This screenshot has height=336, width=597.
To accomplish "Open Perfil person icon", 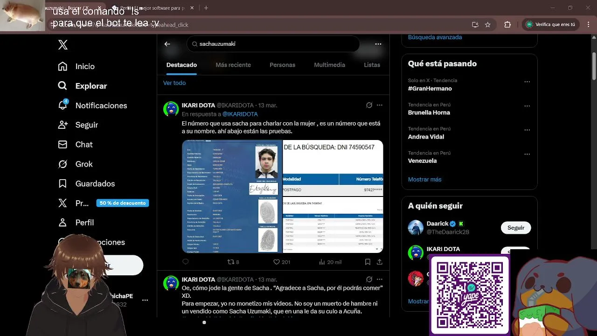I will [62, 223].
